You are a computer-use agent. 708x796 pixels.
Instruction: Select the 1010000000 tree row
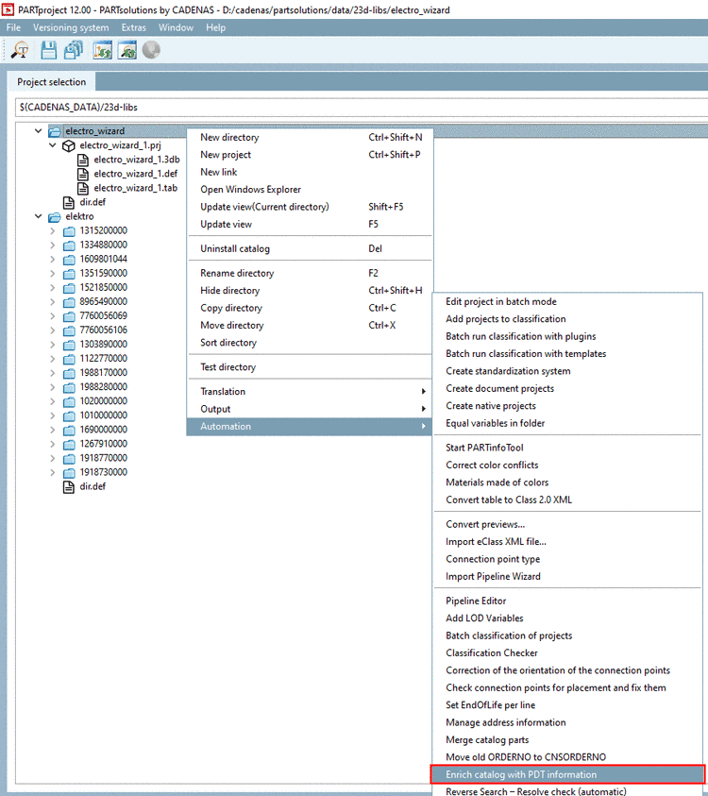104,415
